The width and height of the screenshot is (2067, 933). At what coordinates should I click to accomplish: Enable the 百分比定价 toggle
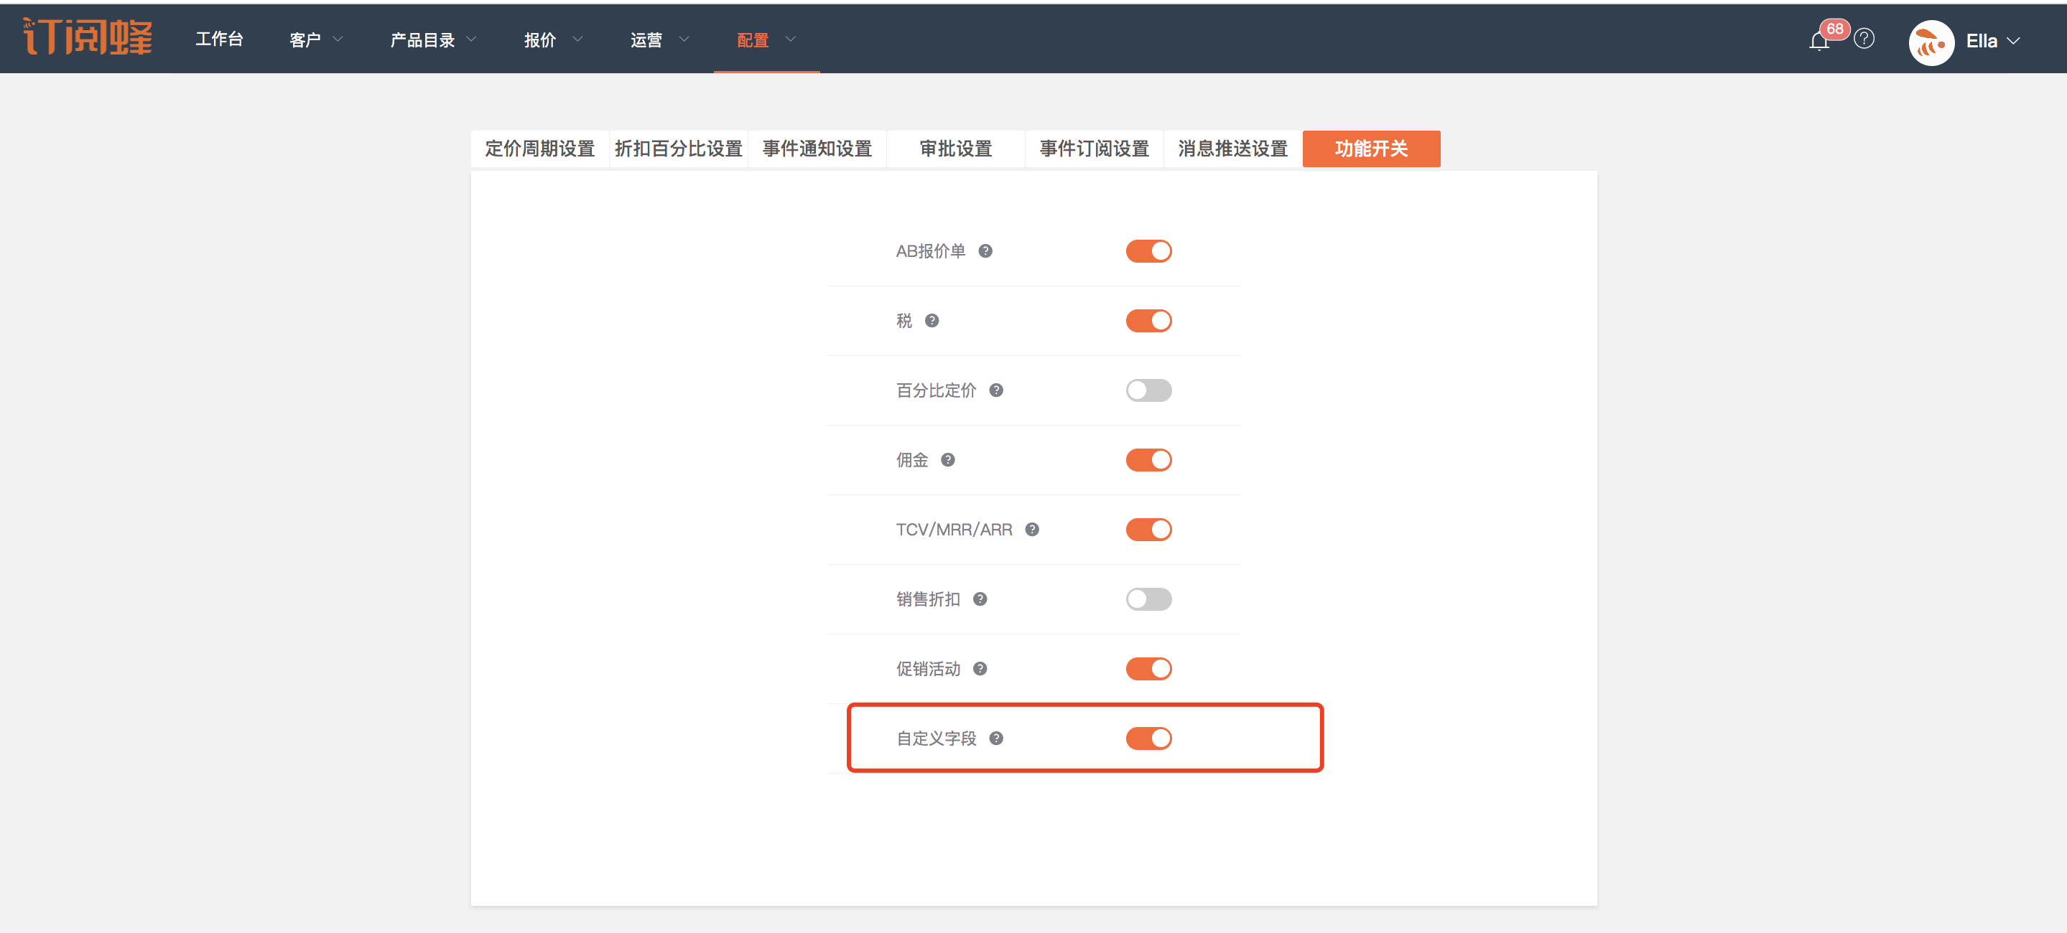pyautogui.click(x=1148, y=390)
